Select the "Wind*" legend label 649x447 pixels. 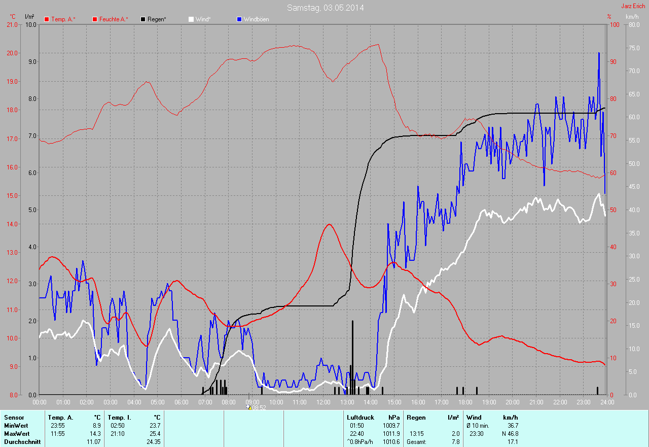(203, 19)
